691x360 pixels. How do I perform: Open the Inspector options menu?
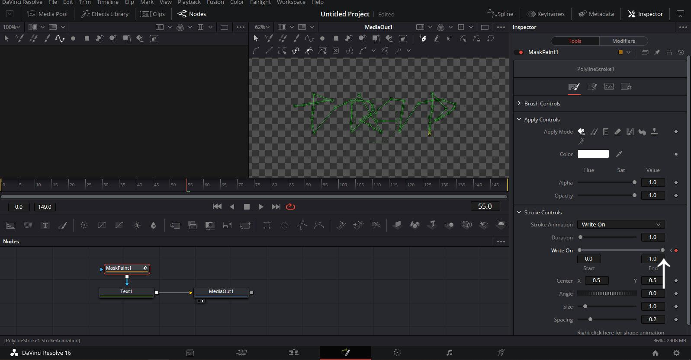tap(683, 27)
